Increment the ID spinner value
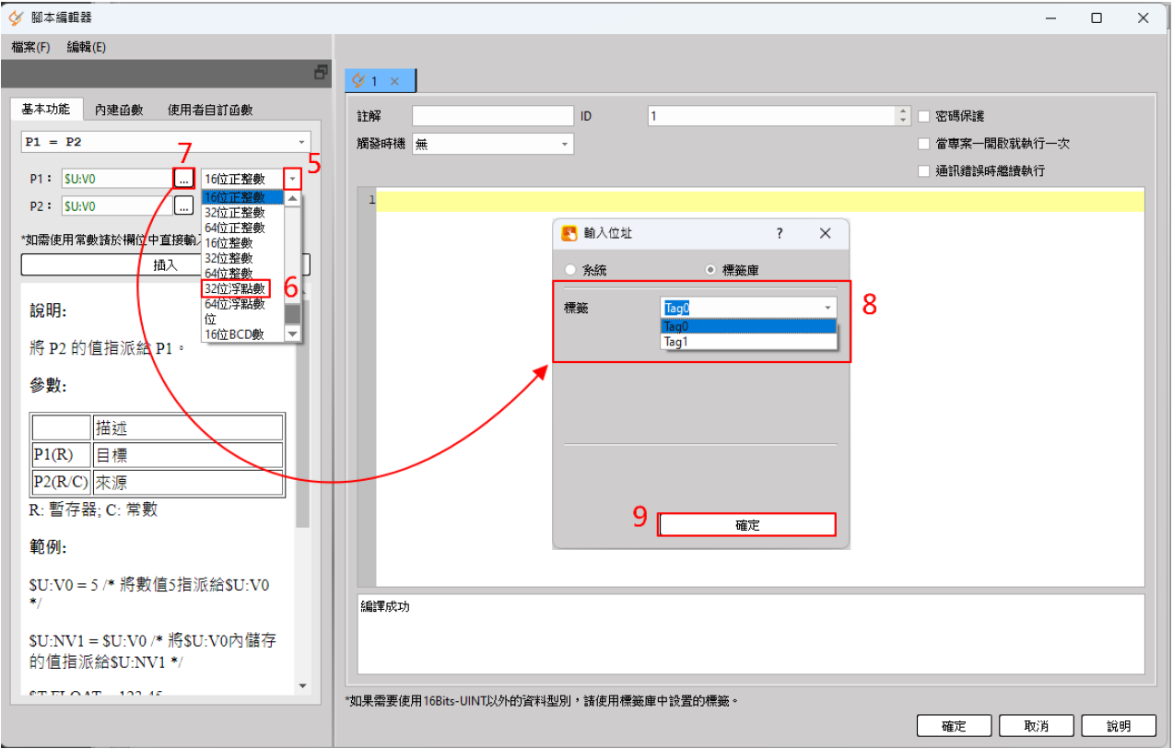 click(902, 111)
